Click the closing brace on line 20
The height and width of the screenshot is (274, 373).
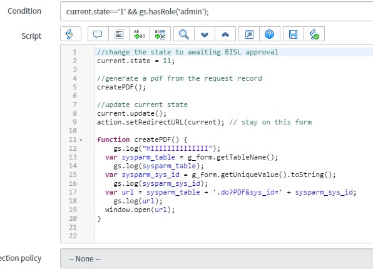click(99, 218)
